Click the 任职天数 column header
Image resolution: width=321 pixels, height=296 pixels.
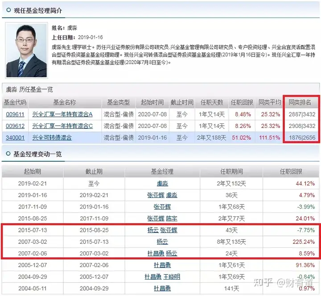coord(212,102)
